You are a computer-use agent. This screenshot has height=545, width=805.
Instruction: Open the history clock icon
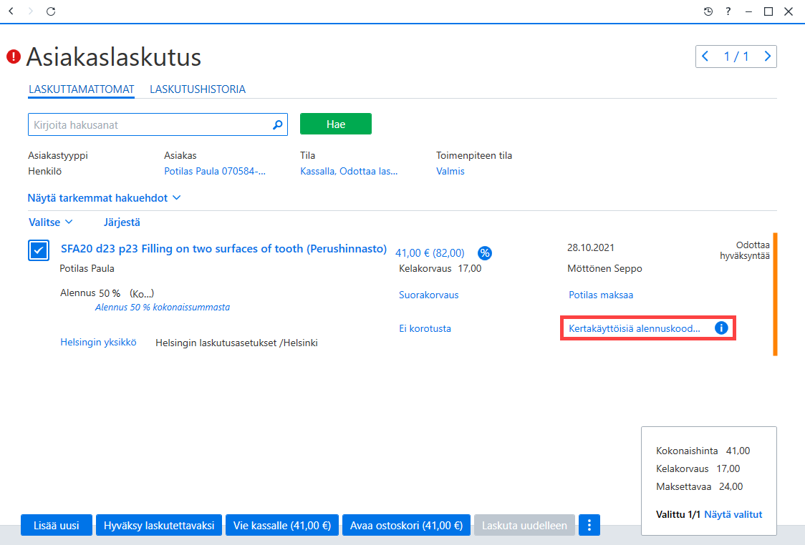[x=708, y=11]
